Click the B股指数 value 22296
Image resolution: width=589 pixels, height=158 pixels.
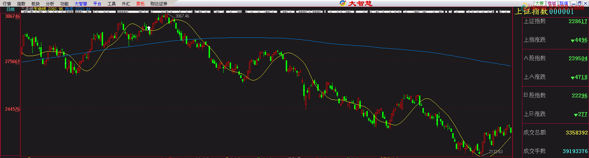(580, 95)
